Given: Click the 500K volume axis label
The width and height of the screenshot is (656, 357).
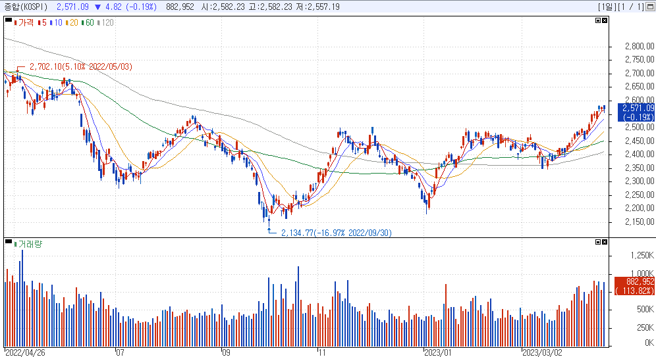Looking at the screenshot, I should click(645, 310).
